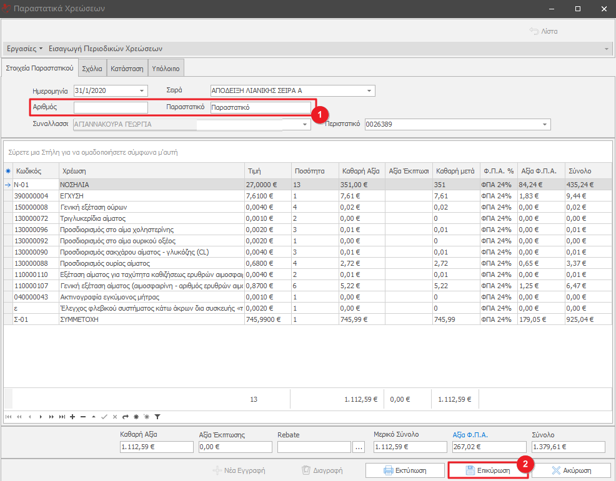Click the Εκτύπωση button

click(404, 470)
